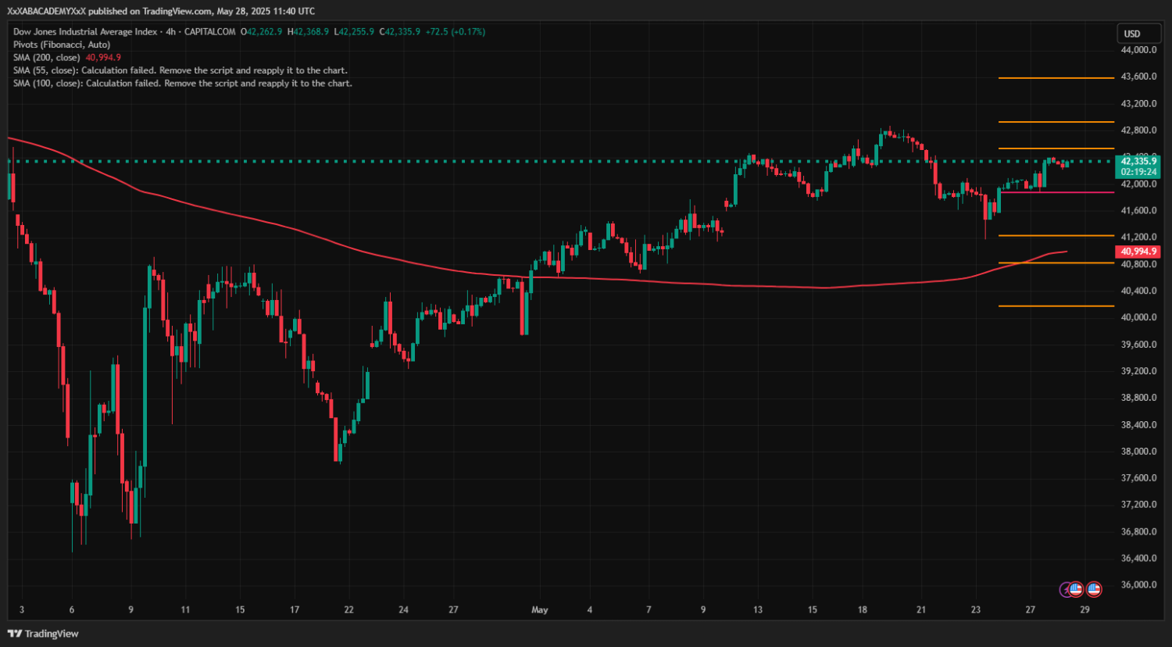
Task: Click the Pivots (Fibonacci, Auto) indicator label
Action: click(x=62, y=45)
